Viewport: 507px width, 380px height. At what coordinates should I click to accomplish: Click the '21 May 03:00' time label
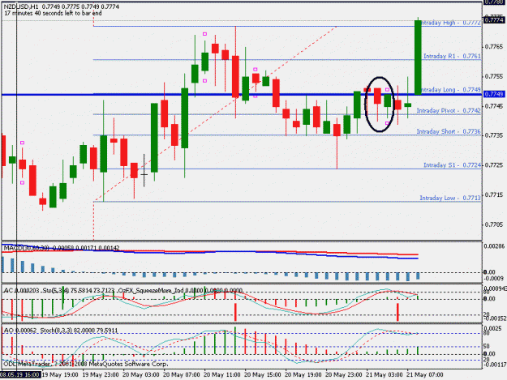[385, 375]
